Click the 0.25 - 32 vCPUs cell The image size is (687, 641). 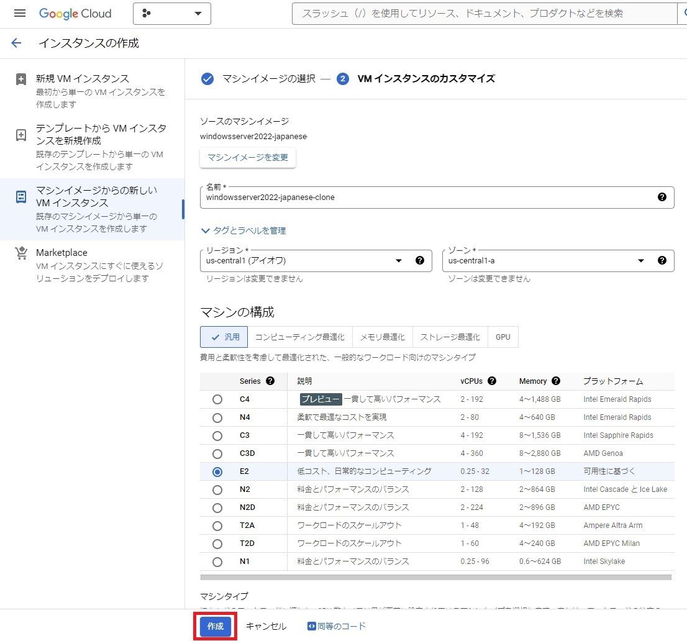(475, 471)
